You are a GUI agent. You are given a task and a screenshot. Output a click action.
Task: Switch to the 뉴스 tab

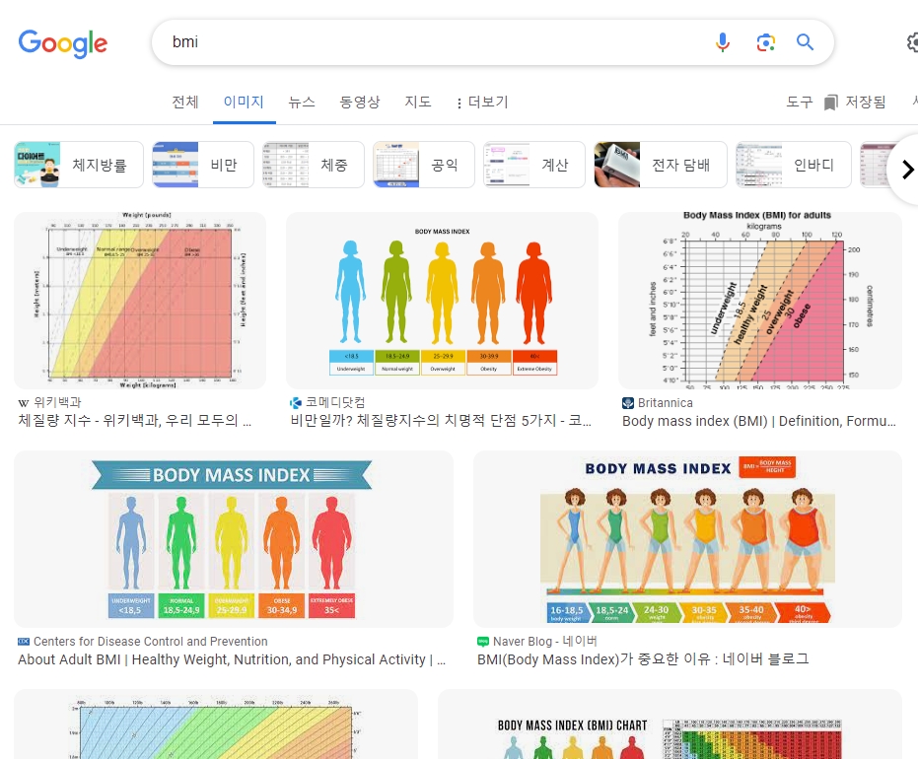302,102
